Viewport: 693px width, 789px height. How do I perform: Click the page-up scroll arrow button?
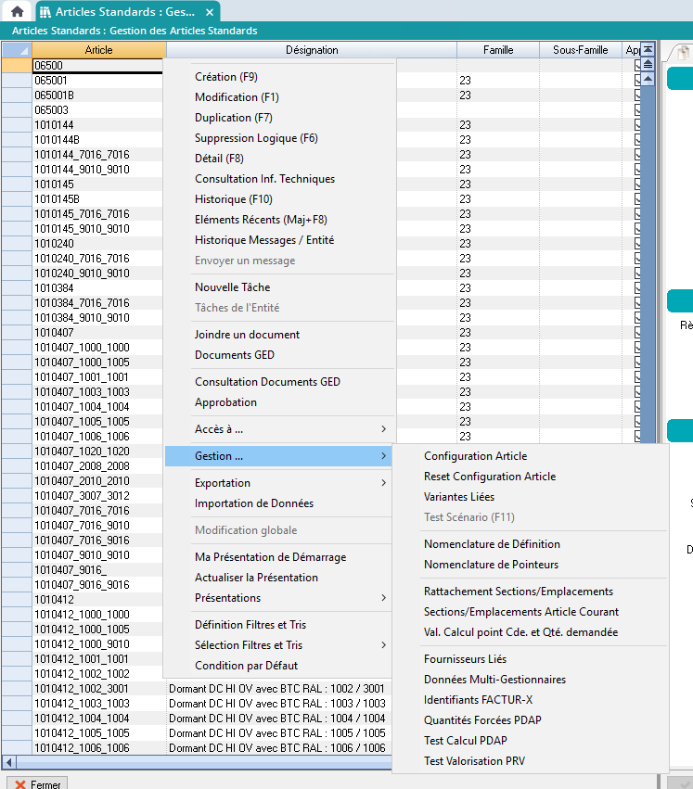tap(648, 64)
